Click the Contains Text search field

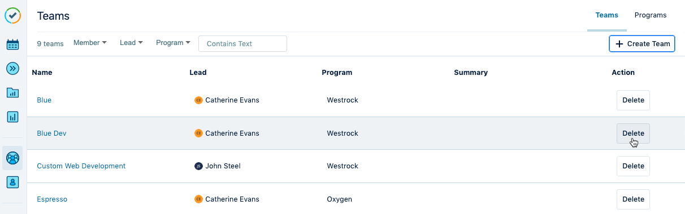pyautogui.click(x=242, y=44)
